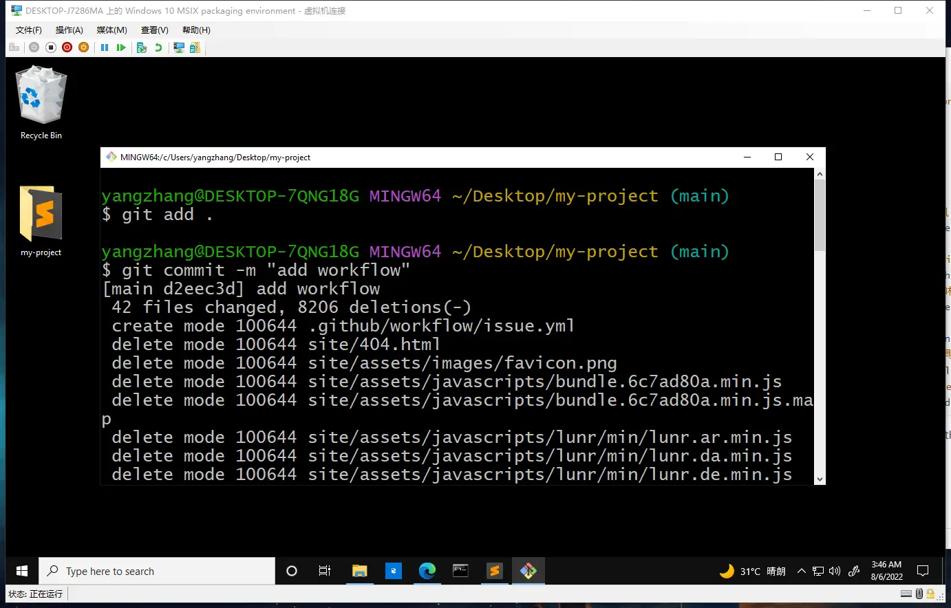The height and width of the screenshot is (608, 951).
Task: Open the 操作(A) menu
Action: 69,30
